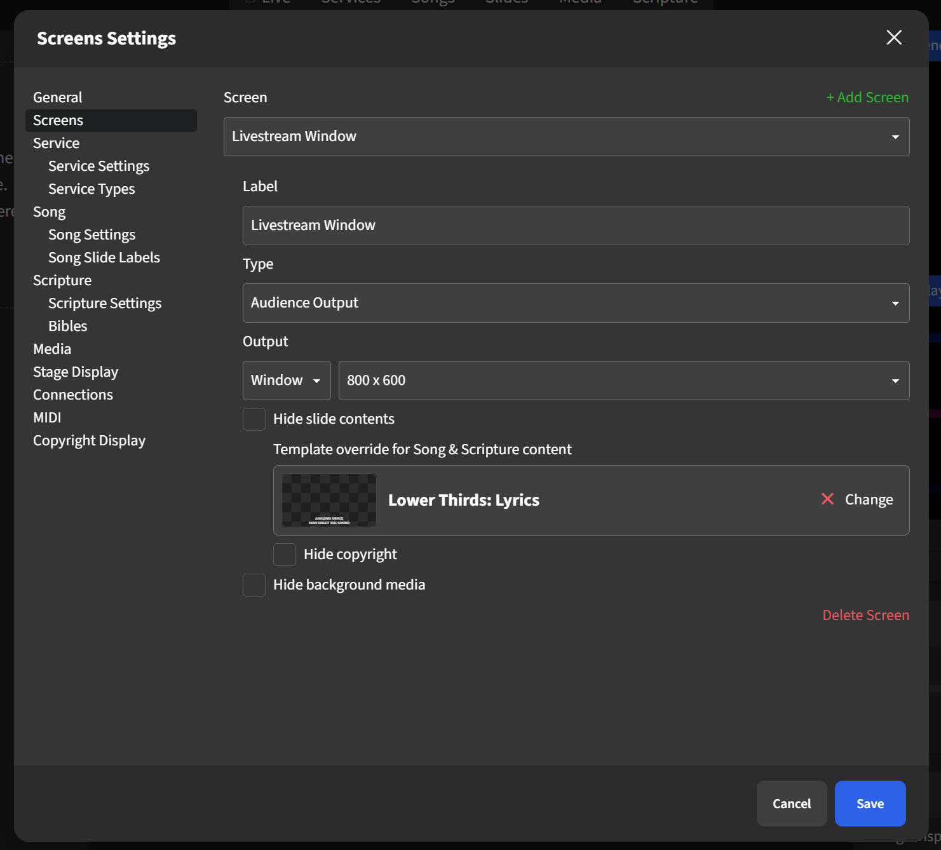The image size is (941, 850).
Task: Click the Change template link
Action: [x=869, y=499]
